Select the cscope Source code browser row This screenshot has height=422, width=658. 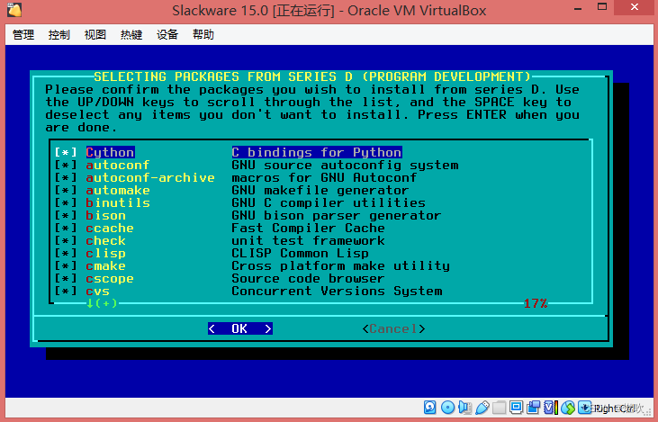pos(220,278)
